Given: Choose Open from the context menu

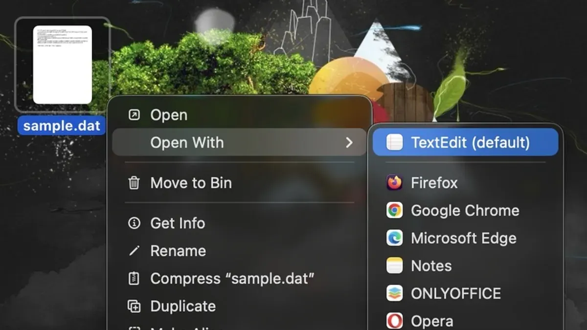Looking at the screenshot, I should click(x=240, y=115).
